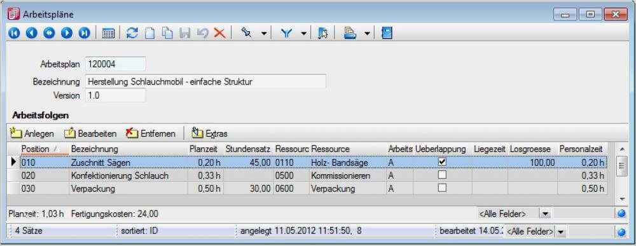This screenshot has height=246, width=636.
Task: Create a new blank record
Action: click(x=150, y=33)
